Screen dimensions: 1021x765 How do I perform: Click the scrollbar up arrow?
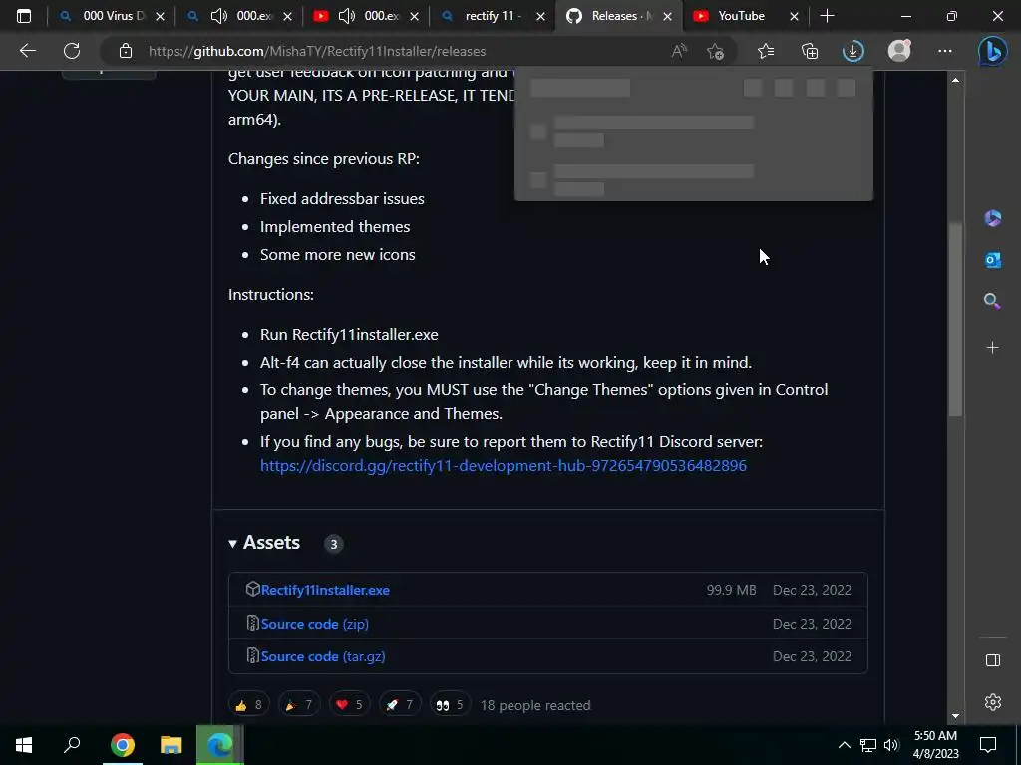click(955, 80)
